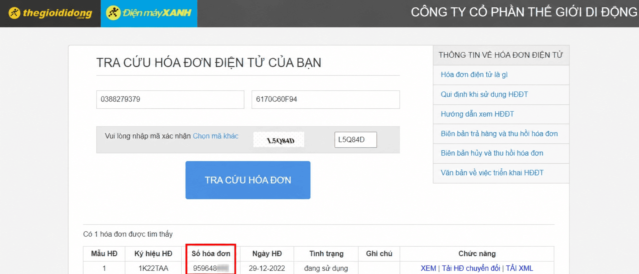
Task: Open 'Hóa đơn điện tử là gì' link
Action: (474, 75)
